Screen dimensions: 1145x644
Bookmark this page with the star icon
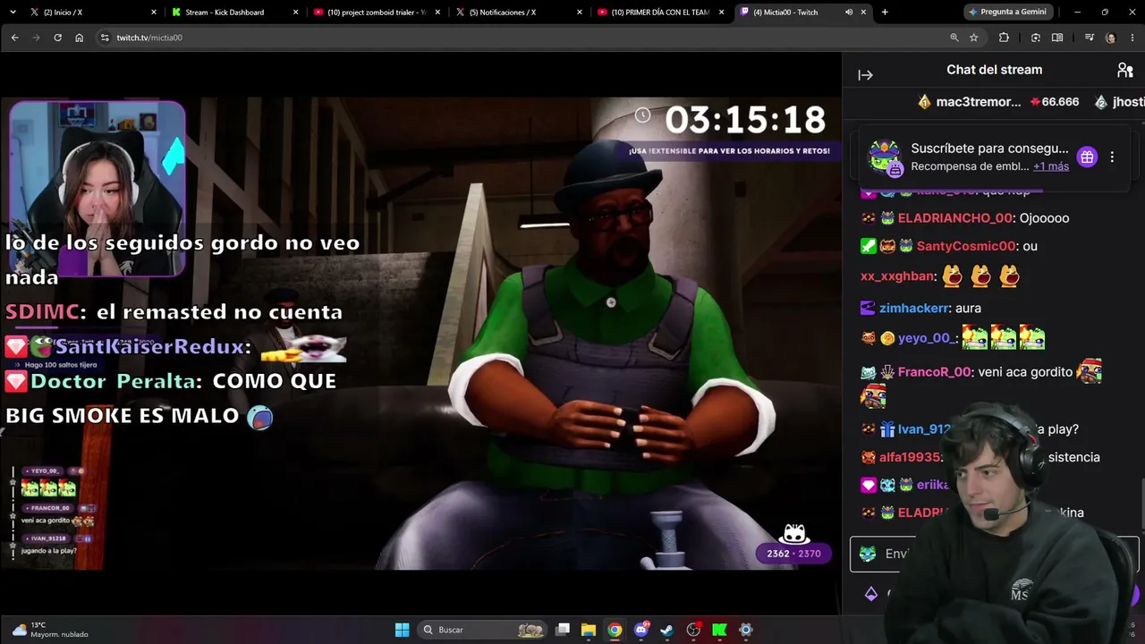(973, 38)
